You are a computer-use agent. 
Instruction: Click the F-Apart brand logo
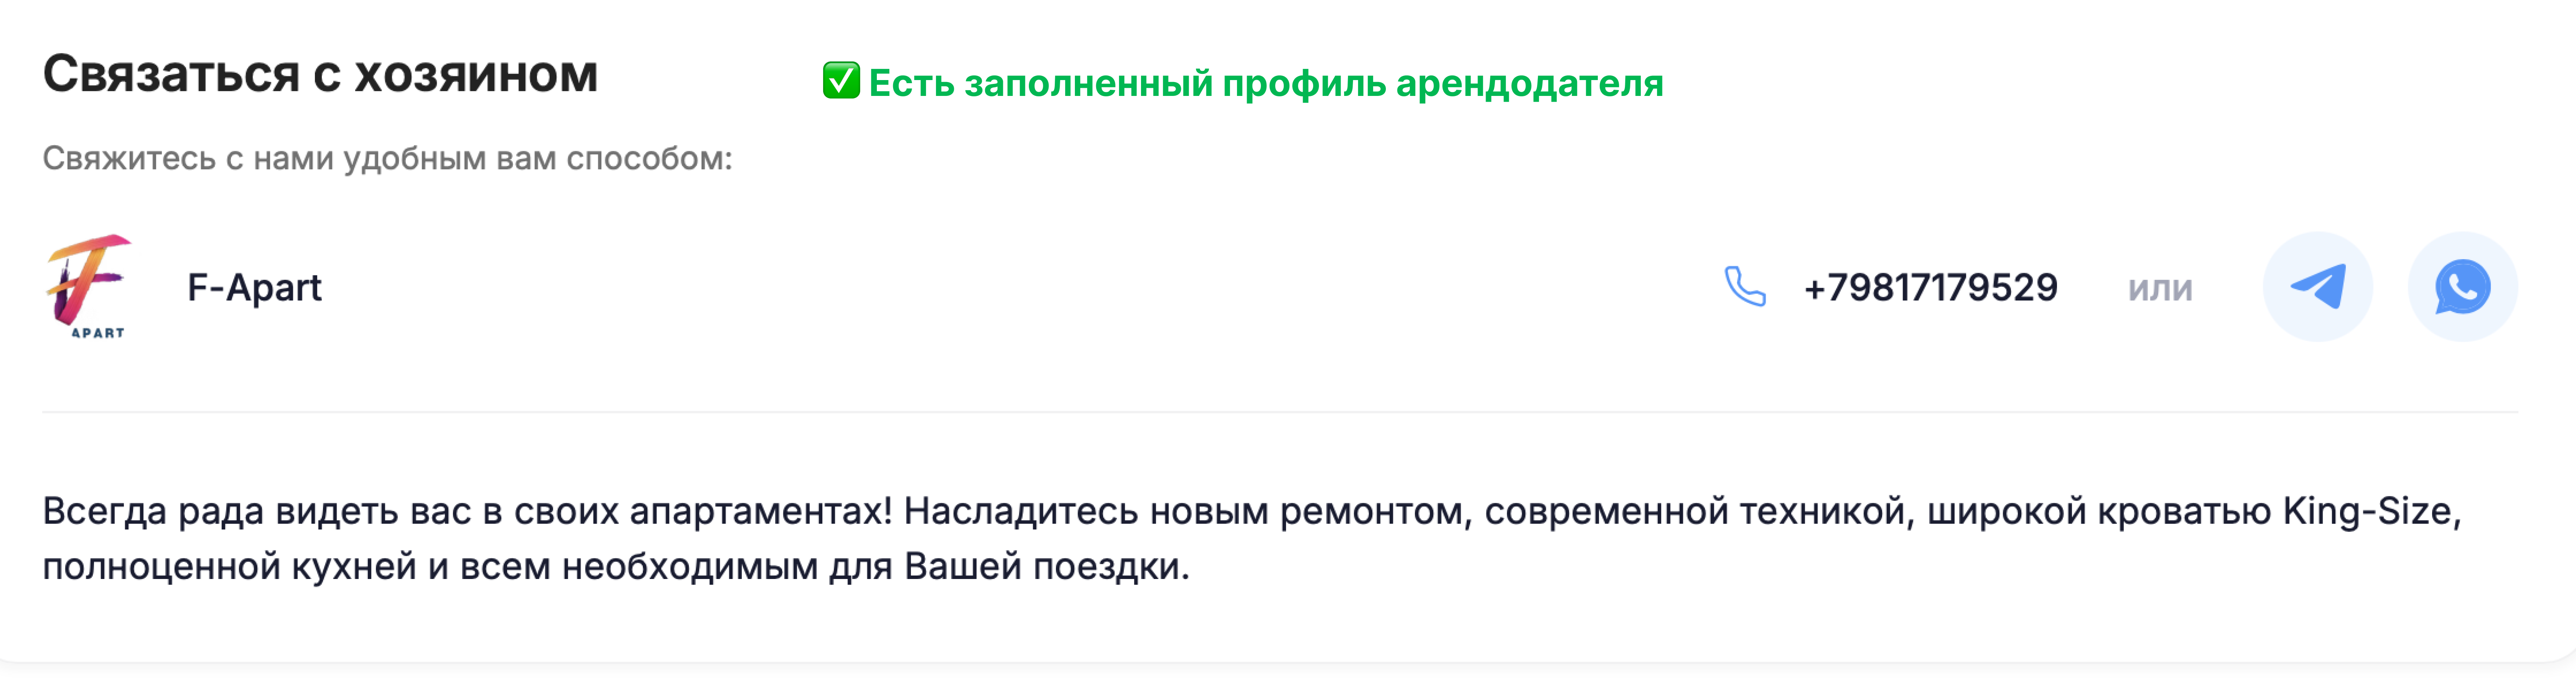pyautogui.click(x=88, y=287)
